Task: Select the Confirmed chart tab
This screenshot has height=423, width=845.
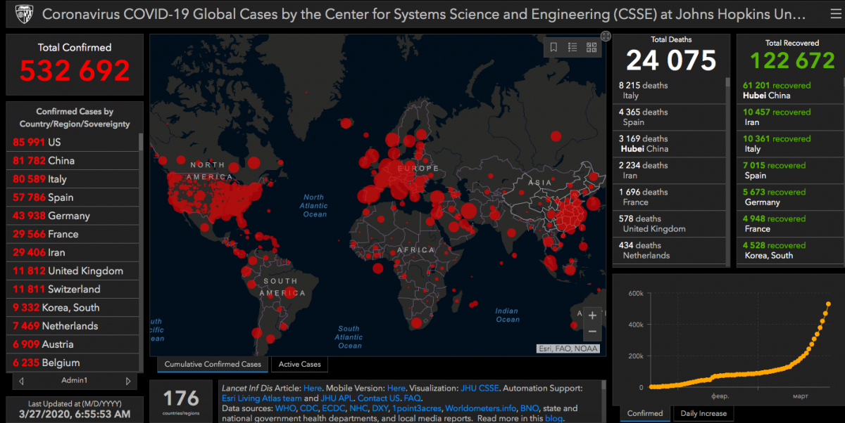Action: pos(644,413)
